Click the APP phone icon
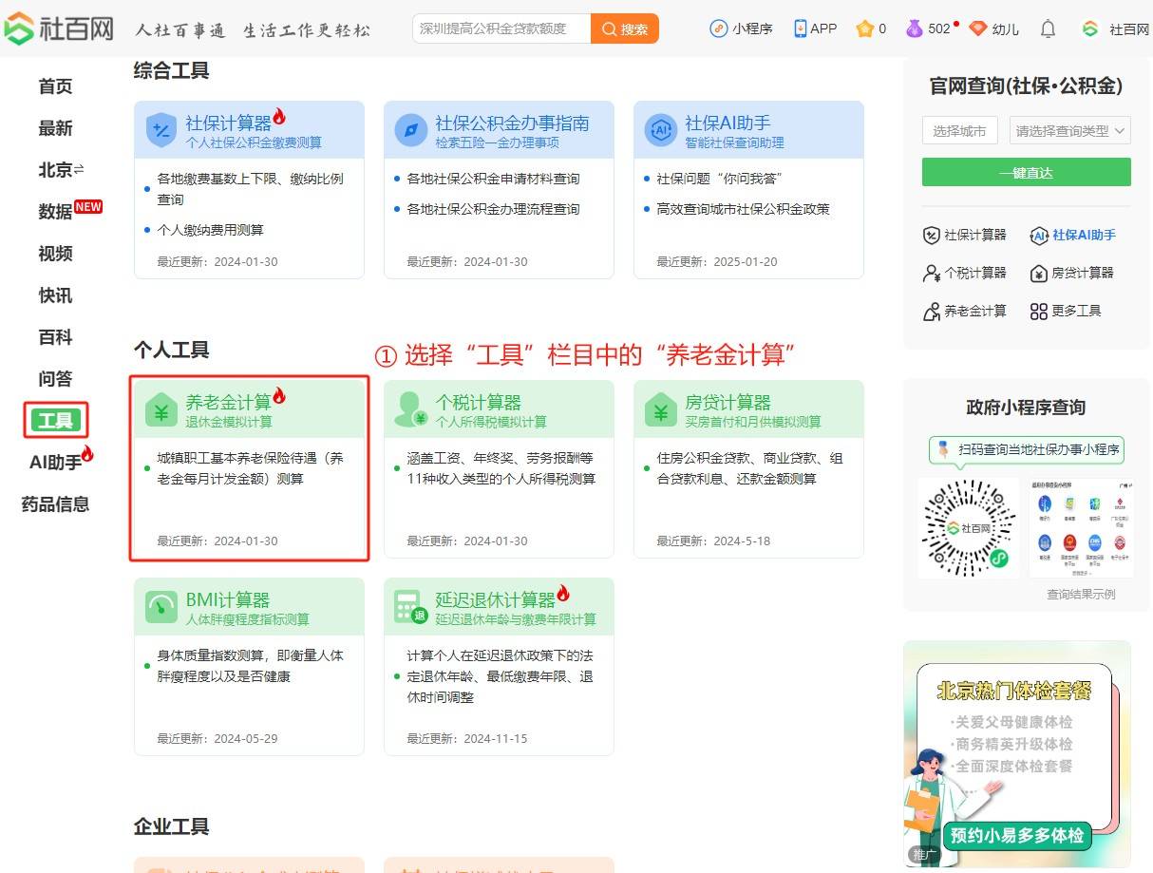Screen dimensions: 1153x873 pos(801,28)
